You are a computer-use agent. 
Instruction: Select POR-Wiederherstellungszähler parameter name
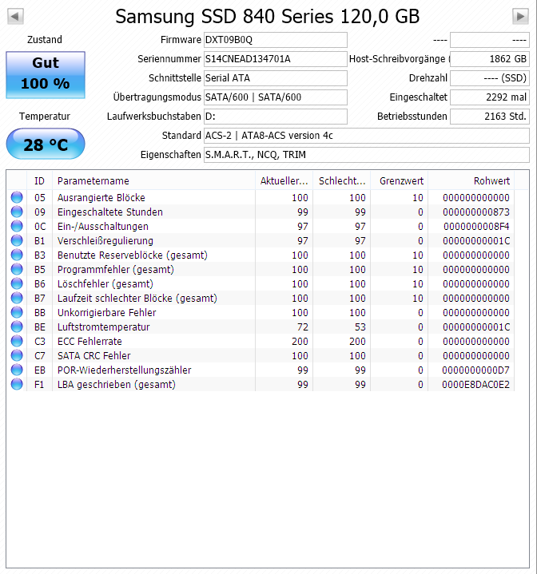coord(124,370)
